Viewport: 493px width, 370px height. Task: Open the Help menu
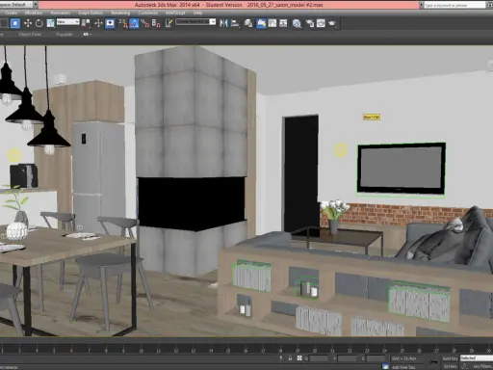[x=197, y=13]
